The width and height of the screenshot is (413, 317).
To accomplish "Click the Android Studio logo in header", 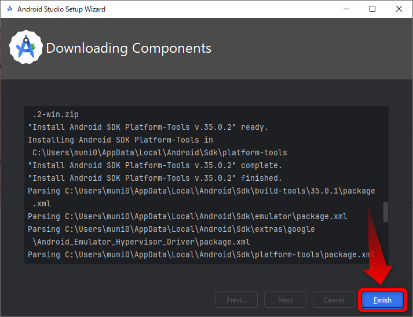I will point(26,47).
